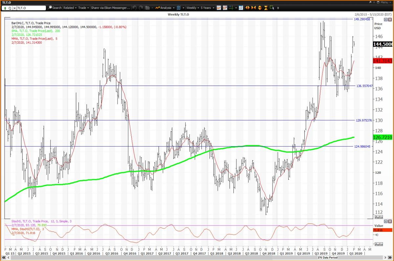Click the horizontal expand arrows icon
This screenshot has width=394, height=261.
tap(248, 8)
